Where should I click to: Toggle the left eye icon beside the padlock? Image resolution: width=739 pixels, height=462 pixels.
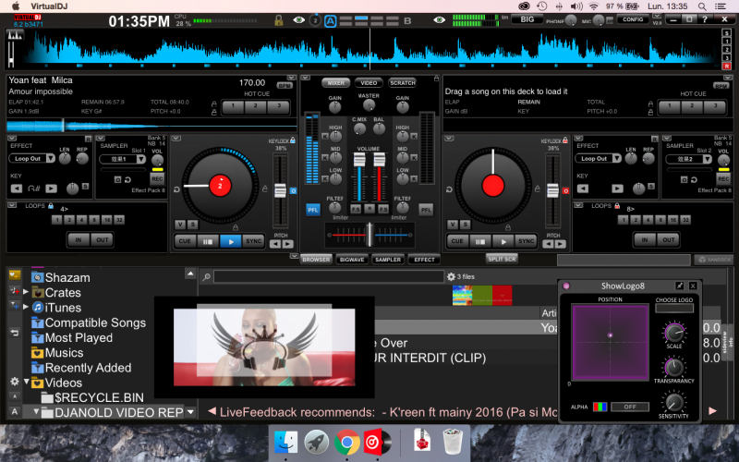coord(298,20)
